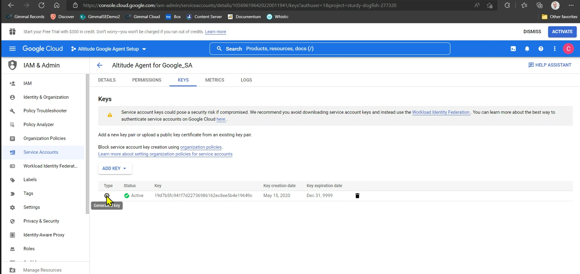This screenshot has width=580, height=274.
Task: Click the user account avatar C
Action: coord(568,49)
